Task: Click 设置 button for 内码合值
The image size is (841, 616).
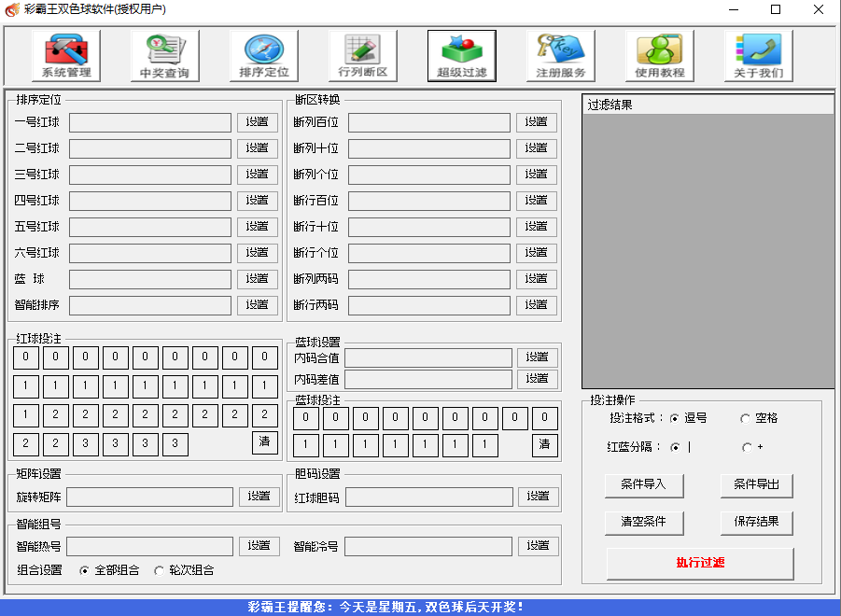Action: click(538, 357)
